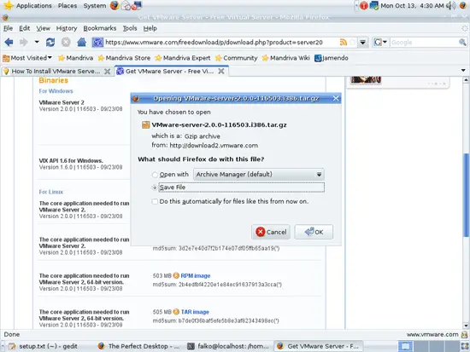Image resolution: width=470 pixels, height=352 pixels.
Task: Click the Back arrow navigation icon
Action: point(9,43)
